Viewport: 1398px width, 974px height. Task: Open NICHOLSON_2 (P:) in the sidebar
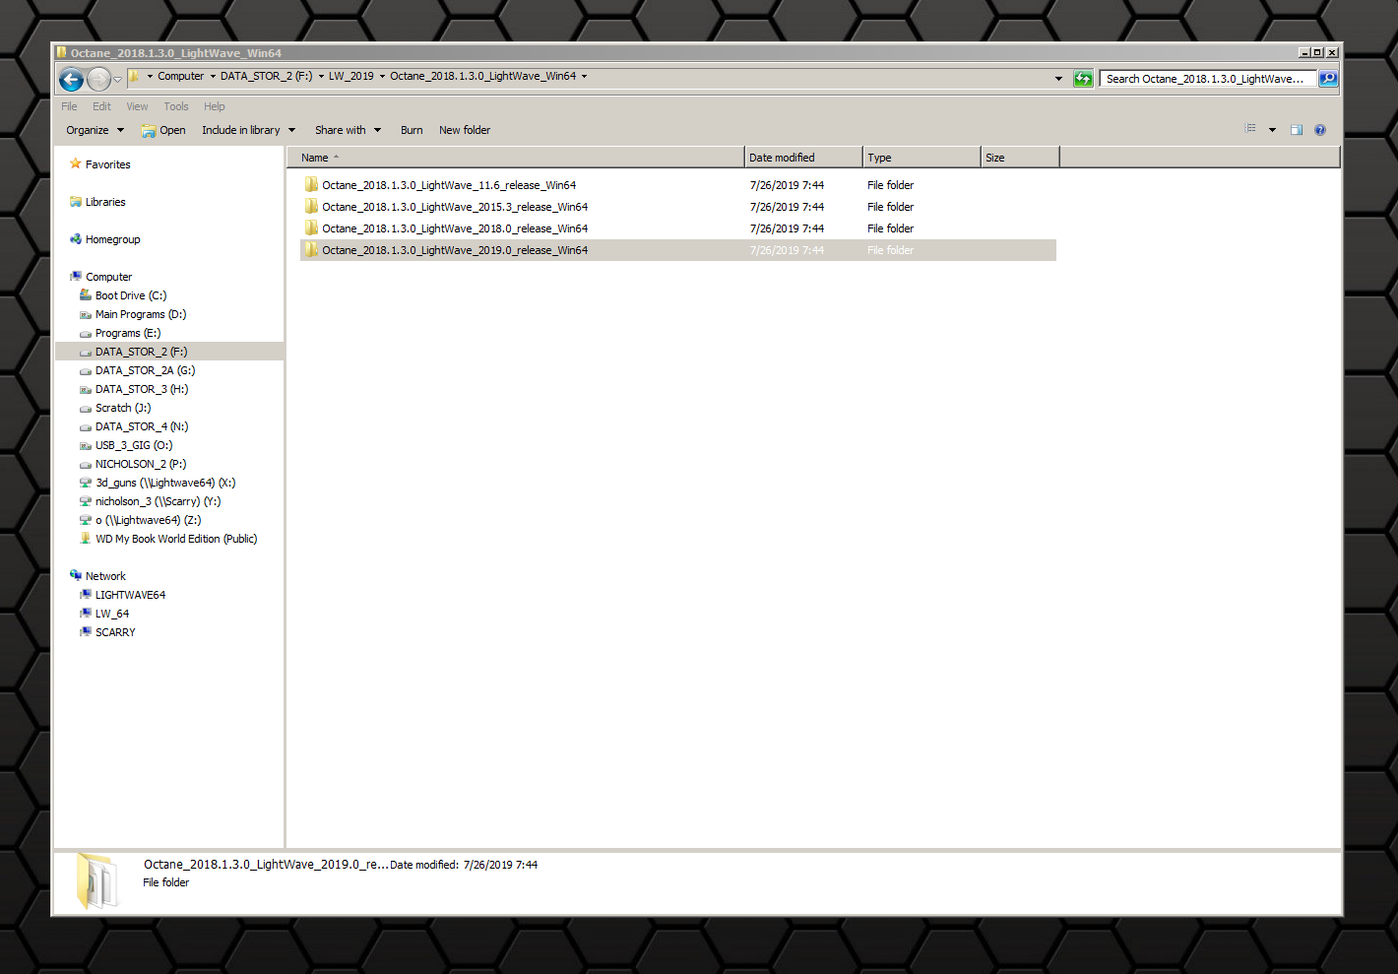[141, 464]
